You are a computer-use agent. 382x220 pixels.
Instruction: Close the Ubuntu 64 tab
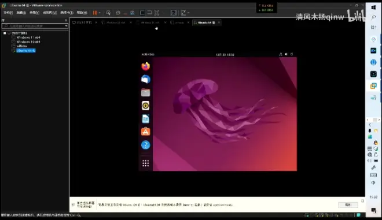219,23
